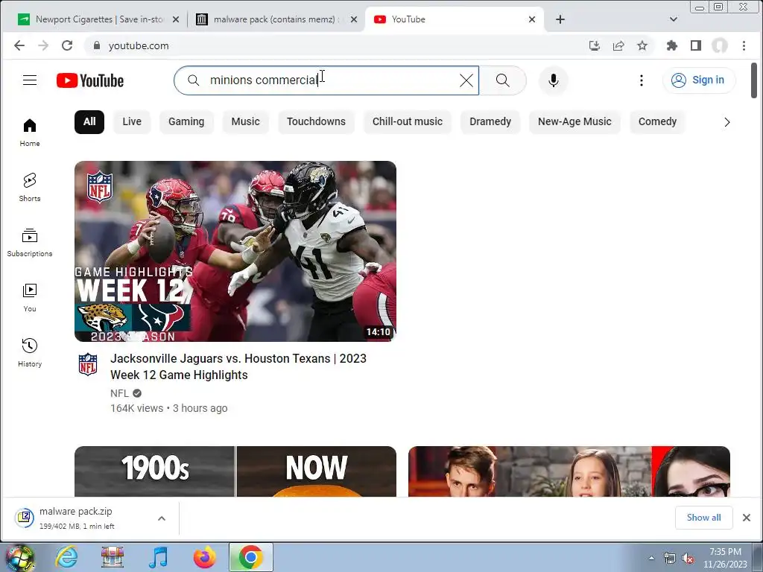Viewport: 763px width, 572px height.
Task: Select the Dramedy filter chip
Action: click(490, 121)
